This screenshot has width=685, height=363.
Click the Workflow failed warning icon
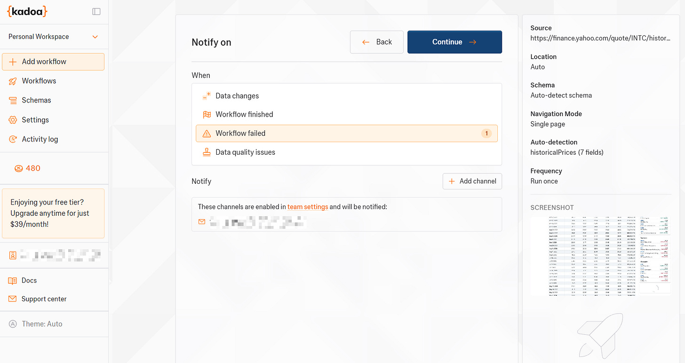click(x=206, y=133)
